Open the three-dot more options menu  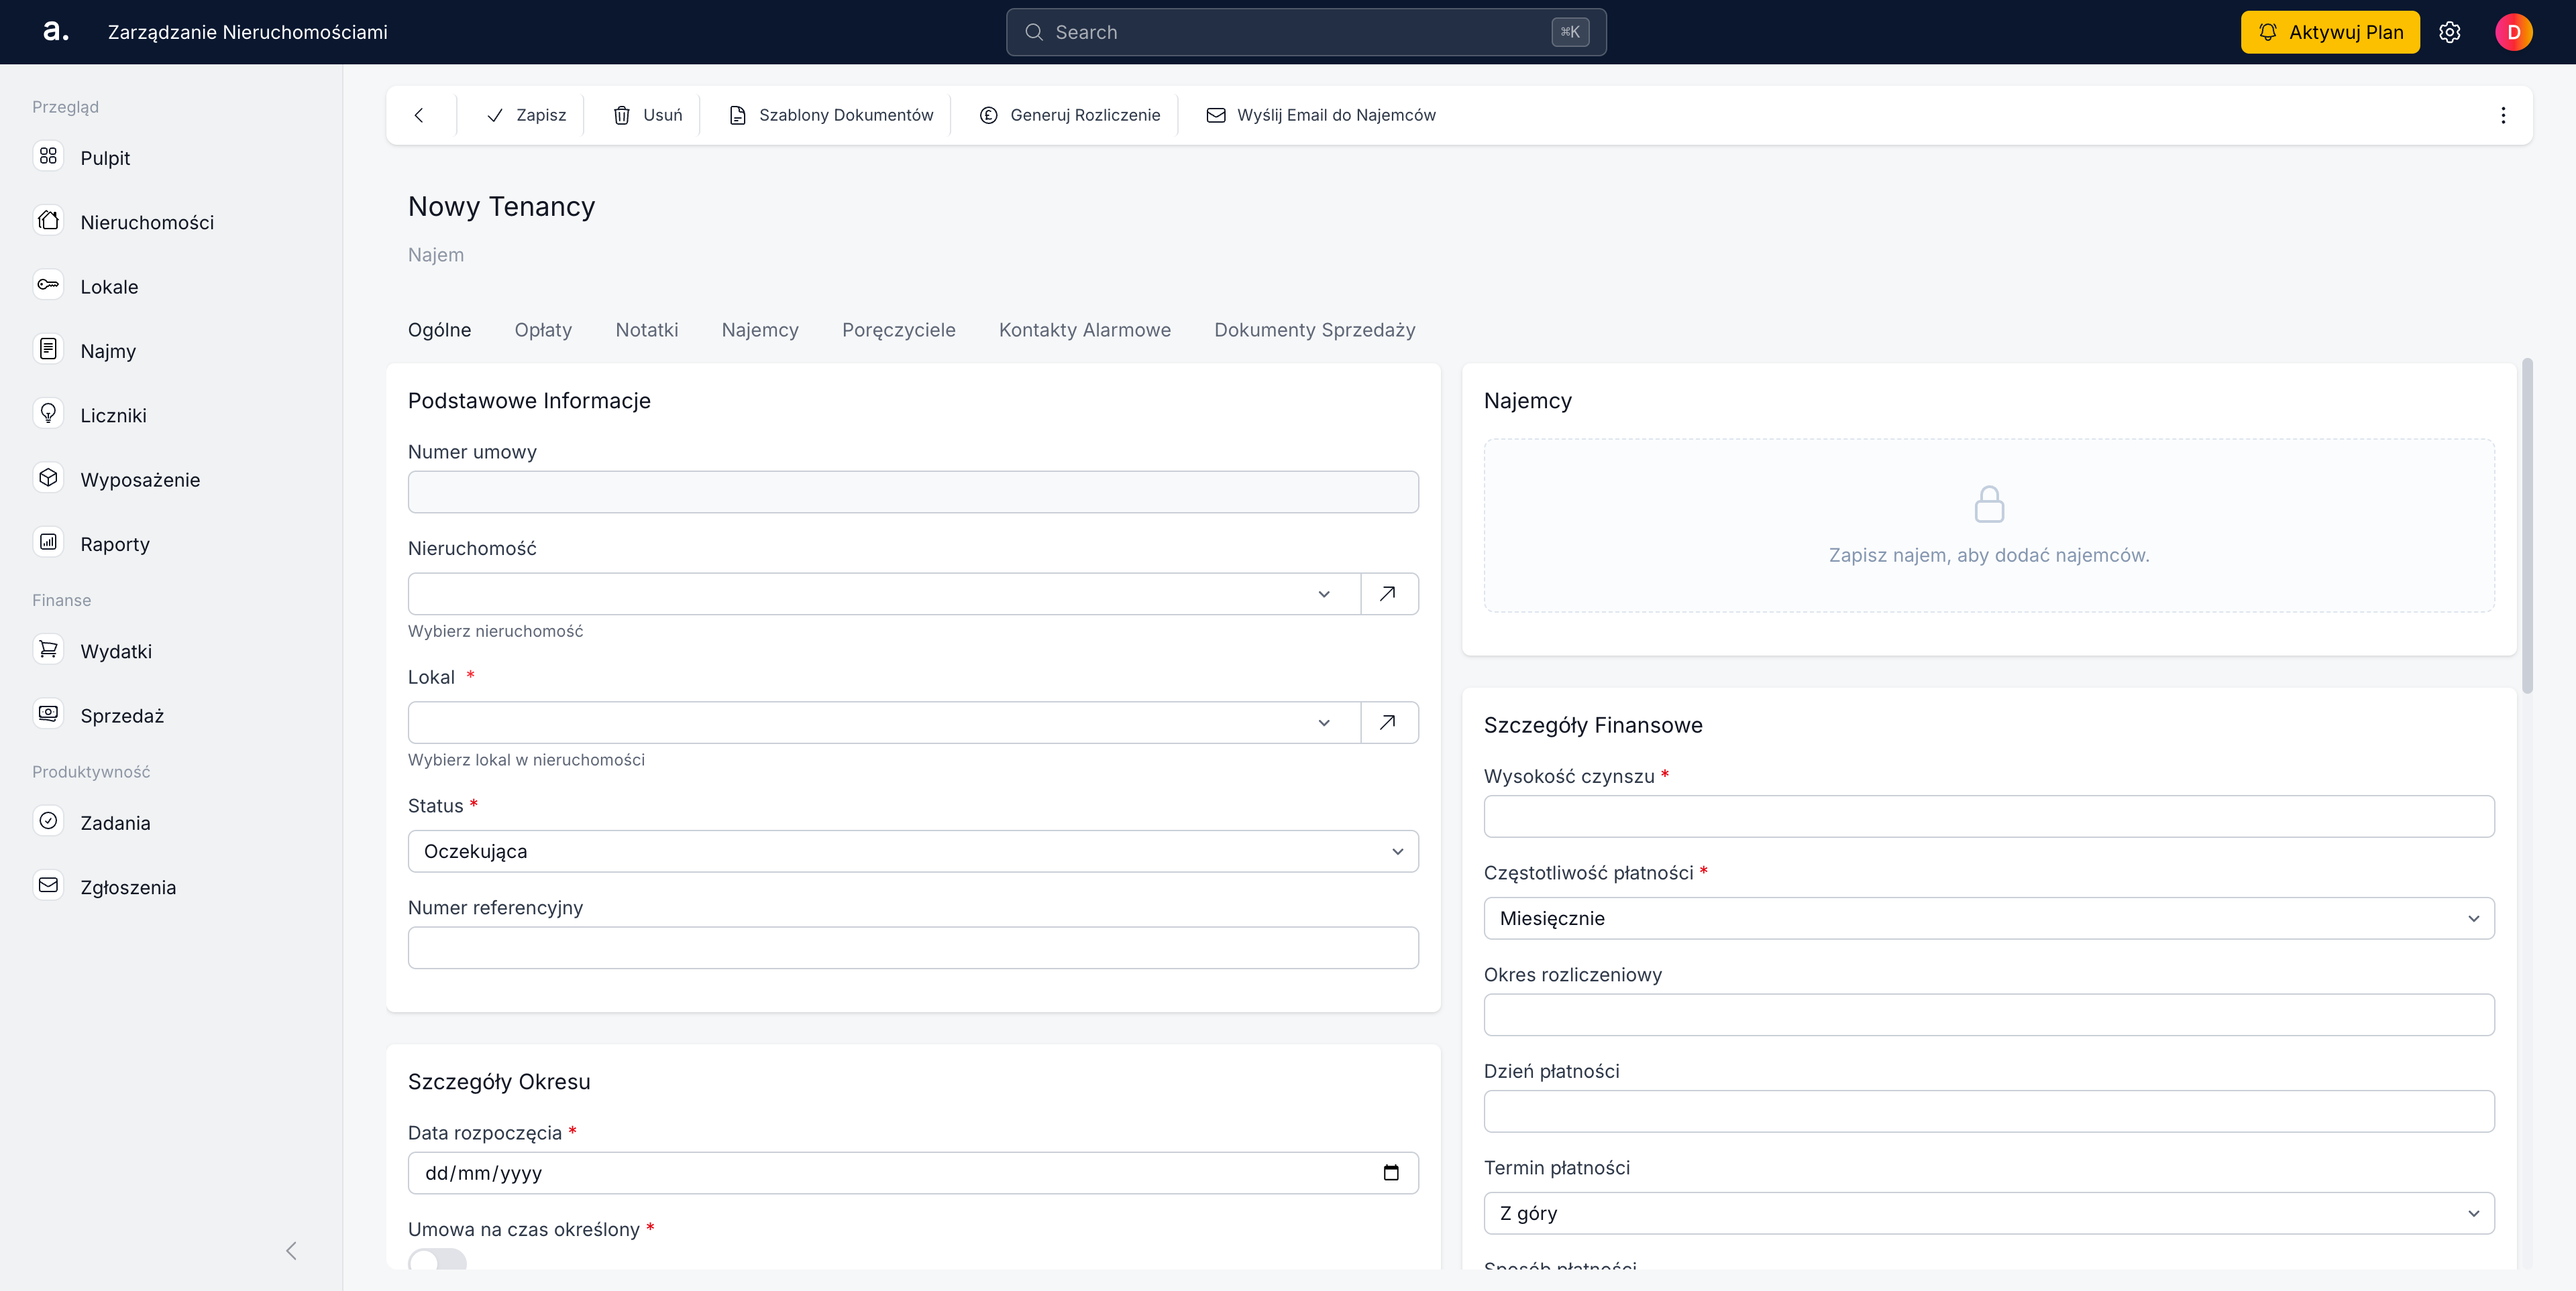tap(2503, 115)
